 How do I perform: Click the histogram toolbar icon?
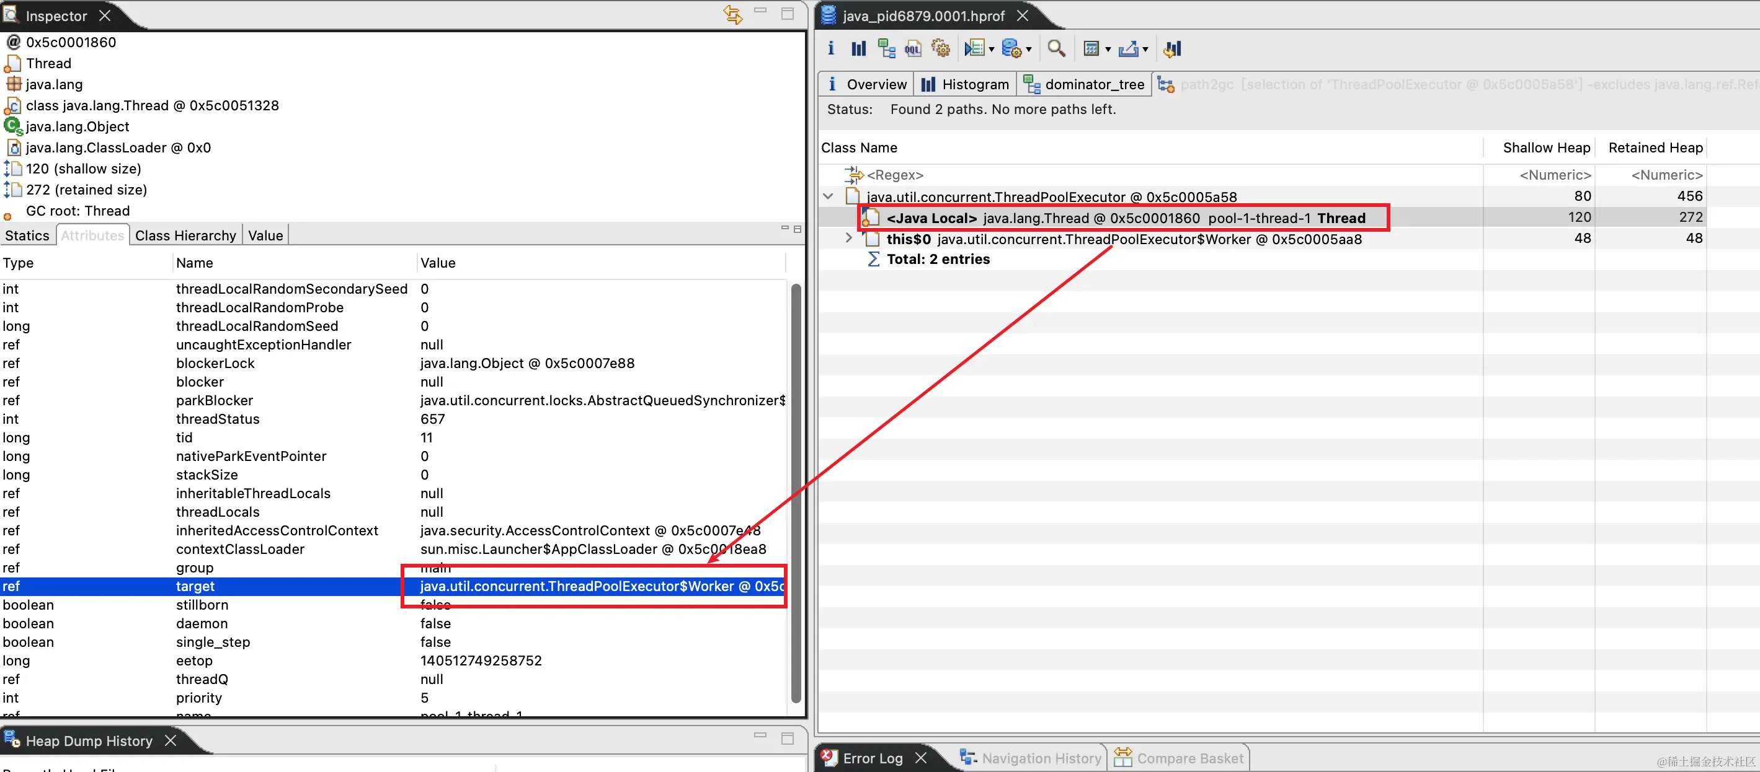click(x=858, y=48)
